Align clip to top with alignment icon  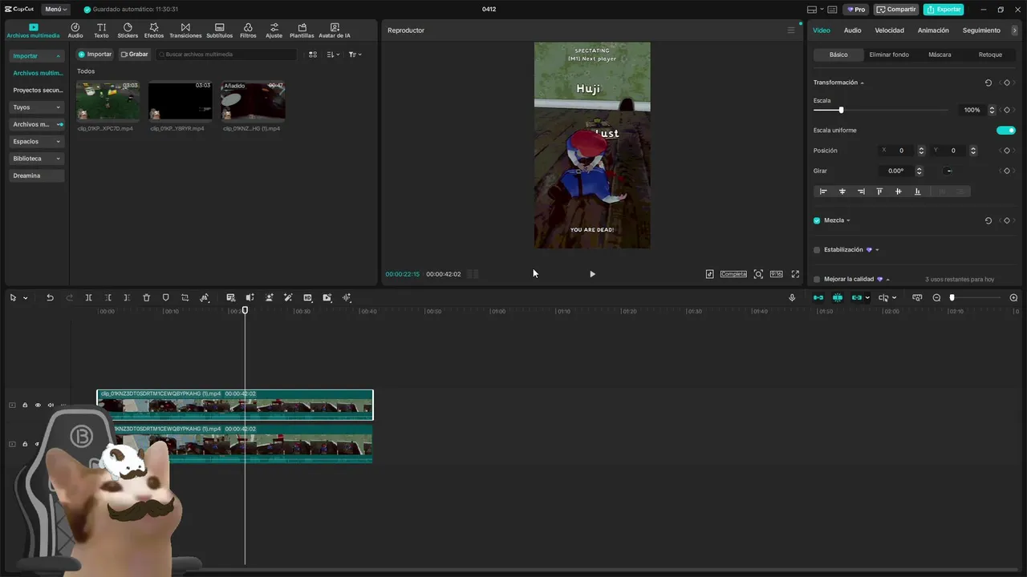(x=879, y=192)
